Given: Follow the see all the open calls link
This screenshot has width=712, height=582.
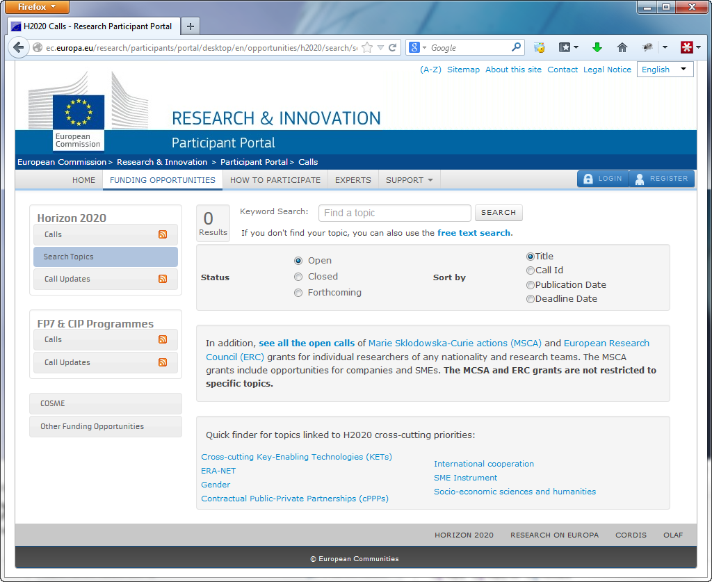Looking at the screenshot, I should (x=307, y=343).
